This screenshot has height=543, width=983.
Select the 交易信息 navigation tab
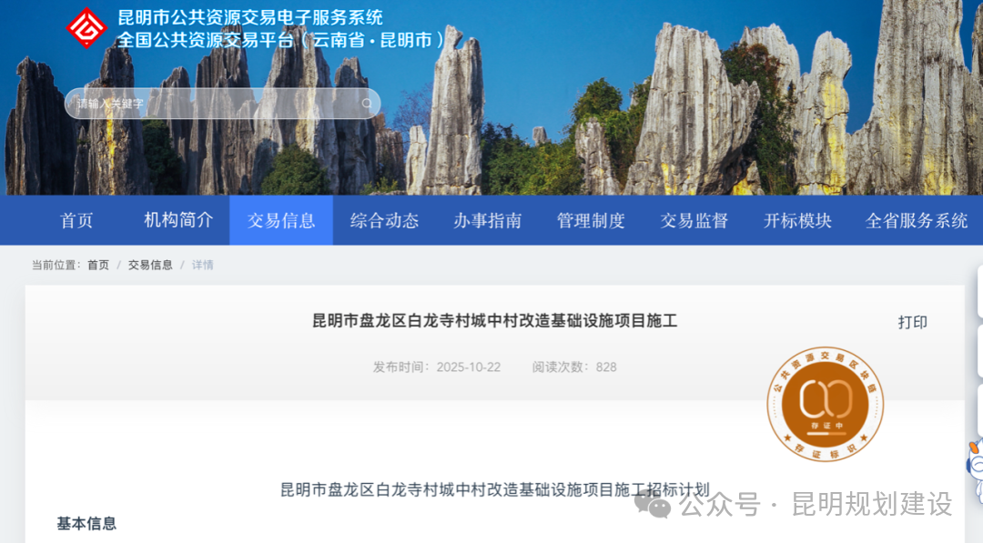[x=281, y=220]
